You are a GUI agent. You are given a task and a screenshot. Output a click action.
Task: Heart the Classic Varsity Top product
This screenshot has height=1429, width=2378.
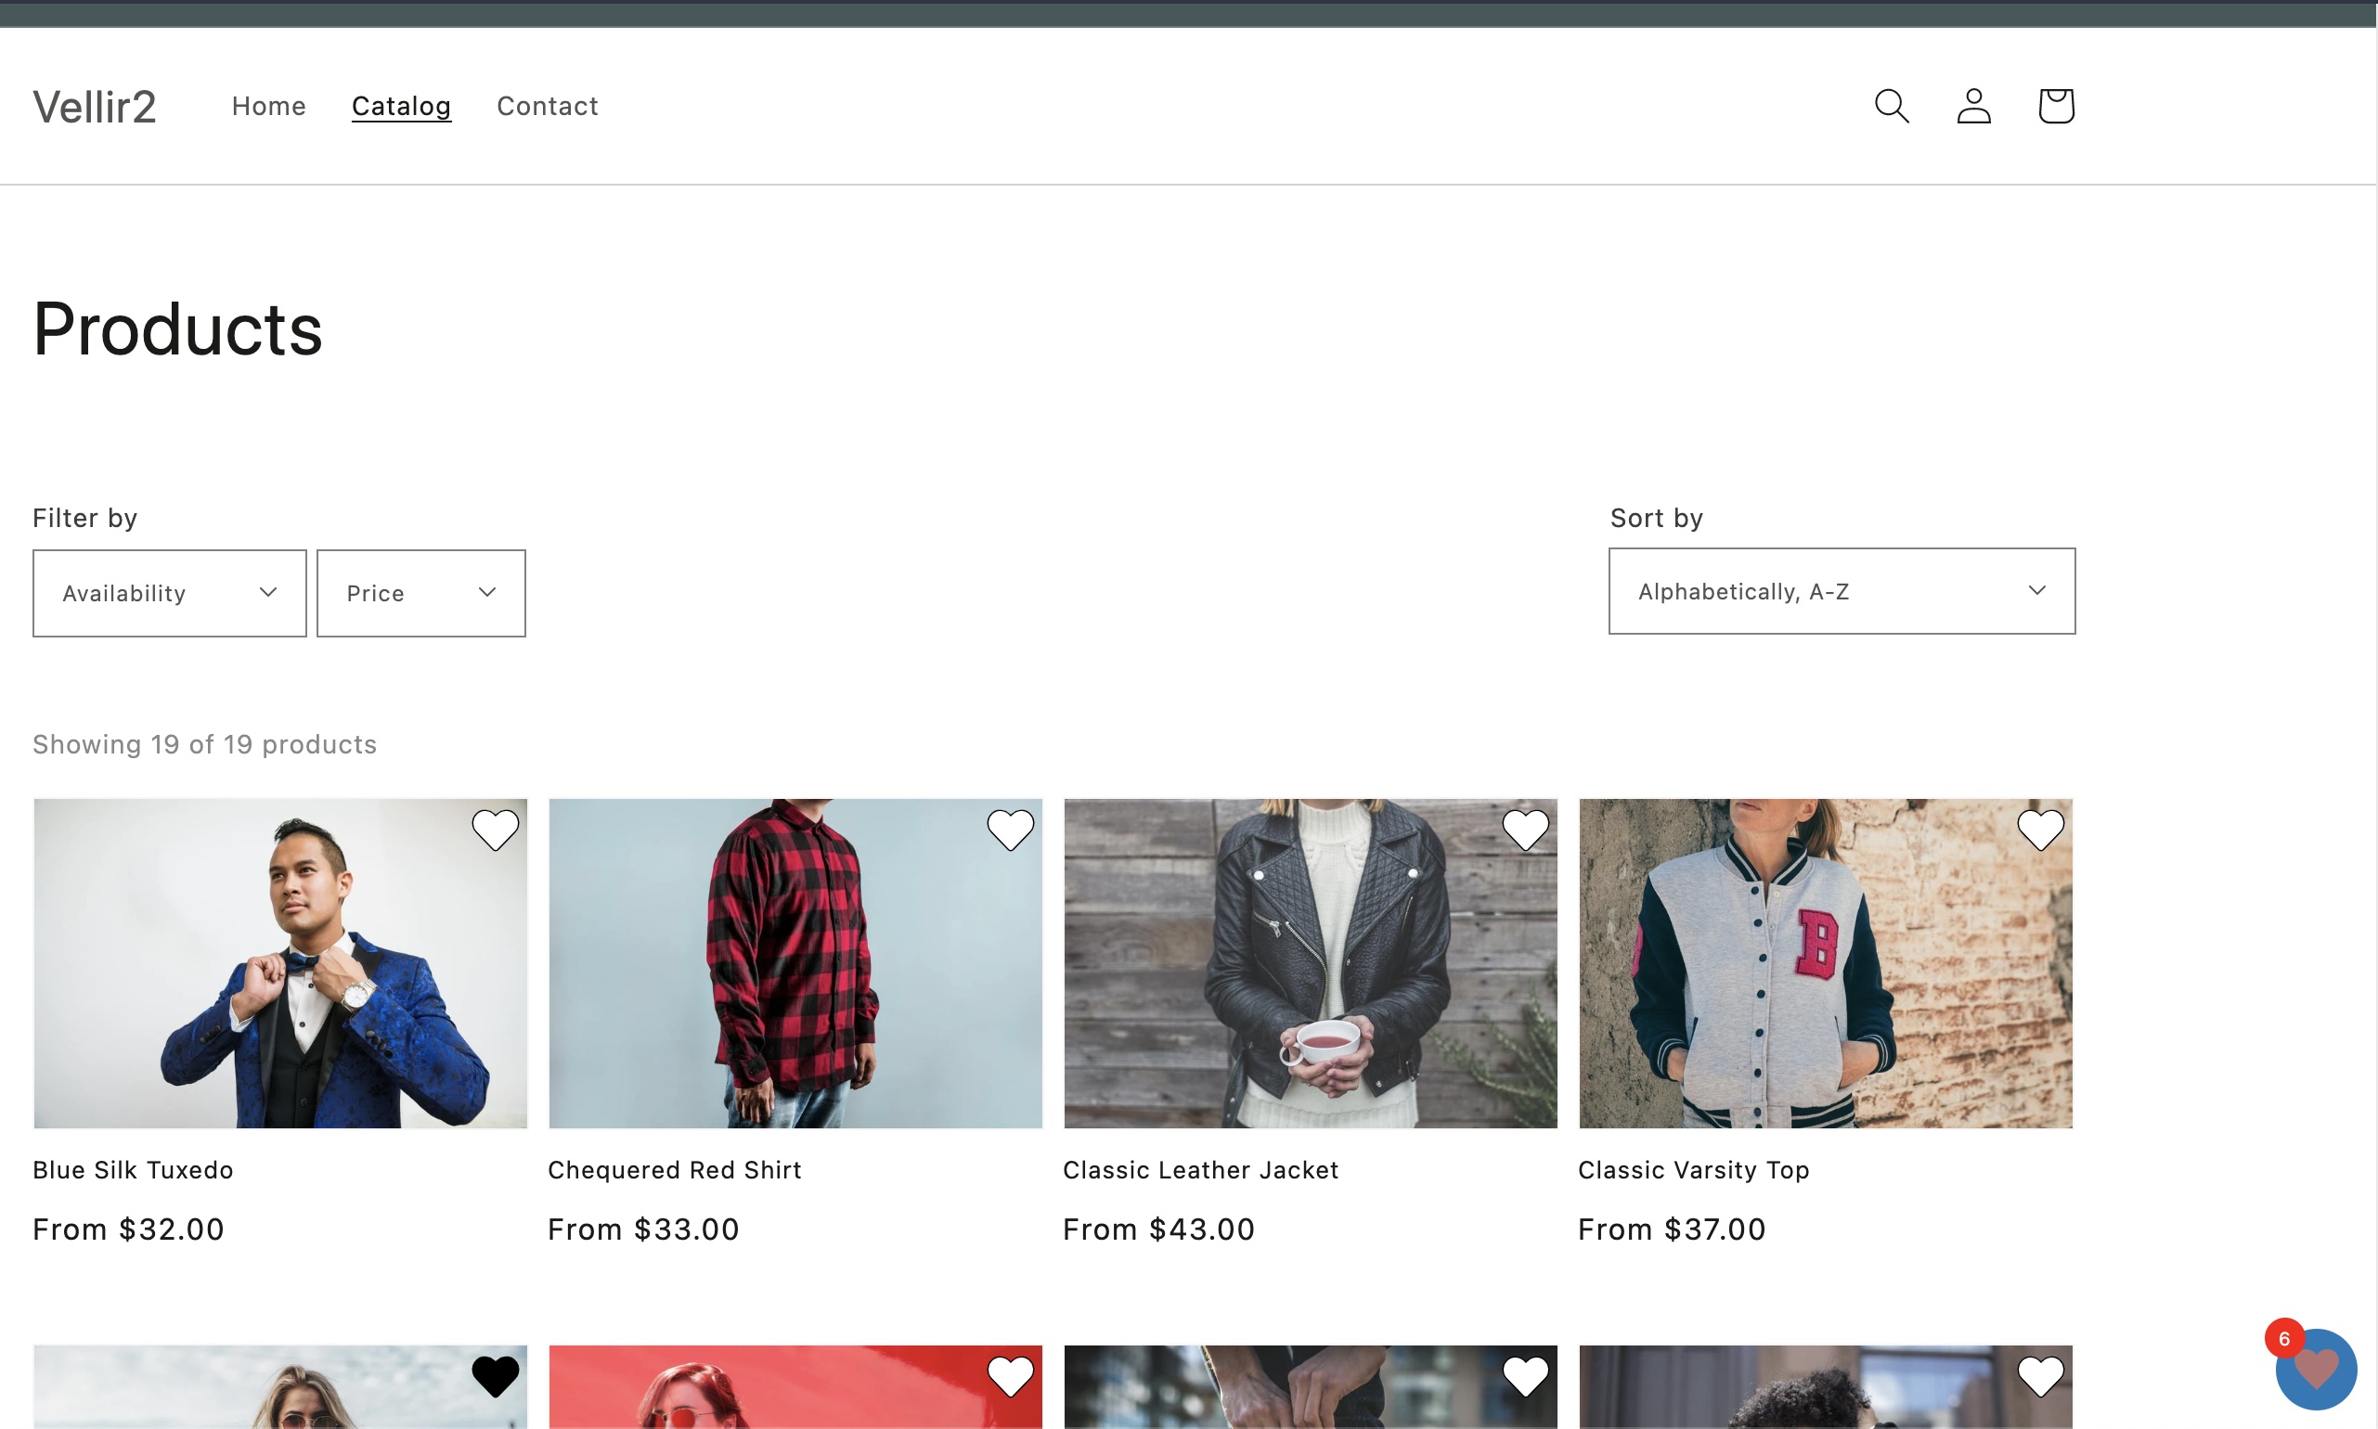(x=2040, y=830)
